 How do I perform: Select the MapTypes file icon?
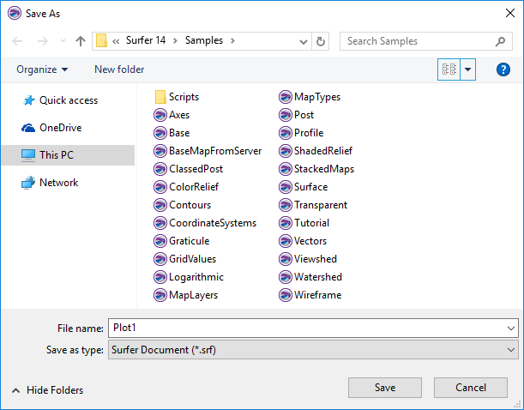click(x=286, y=97)
